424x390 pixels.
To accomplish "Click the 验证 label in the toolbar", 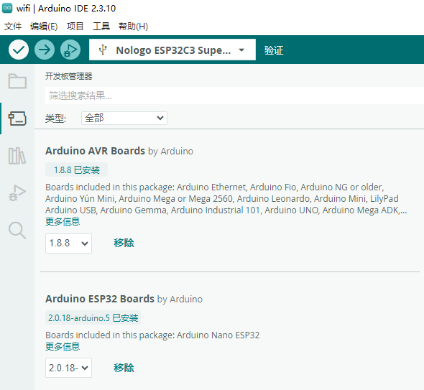I will point(274,50).
